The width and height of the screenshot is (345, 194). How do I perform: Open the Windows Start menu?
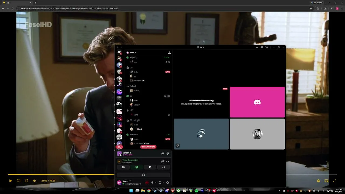coord(131,191)
